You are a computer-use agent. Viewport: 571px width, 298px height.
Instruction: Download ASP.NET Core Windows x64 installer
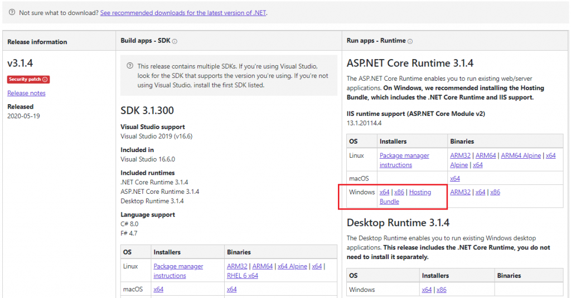point(385,192)
